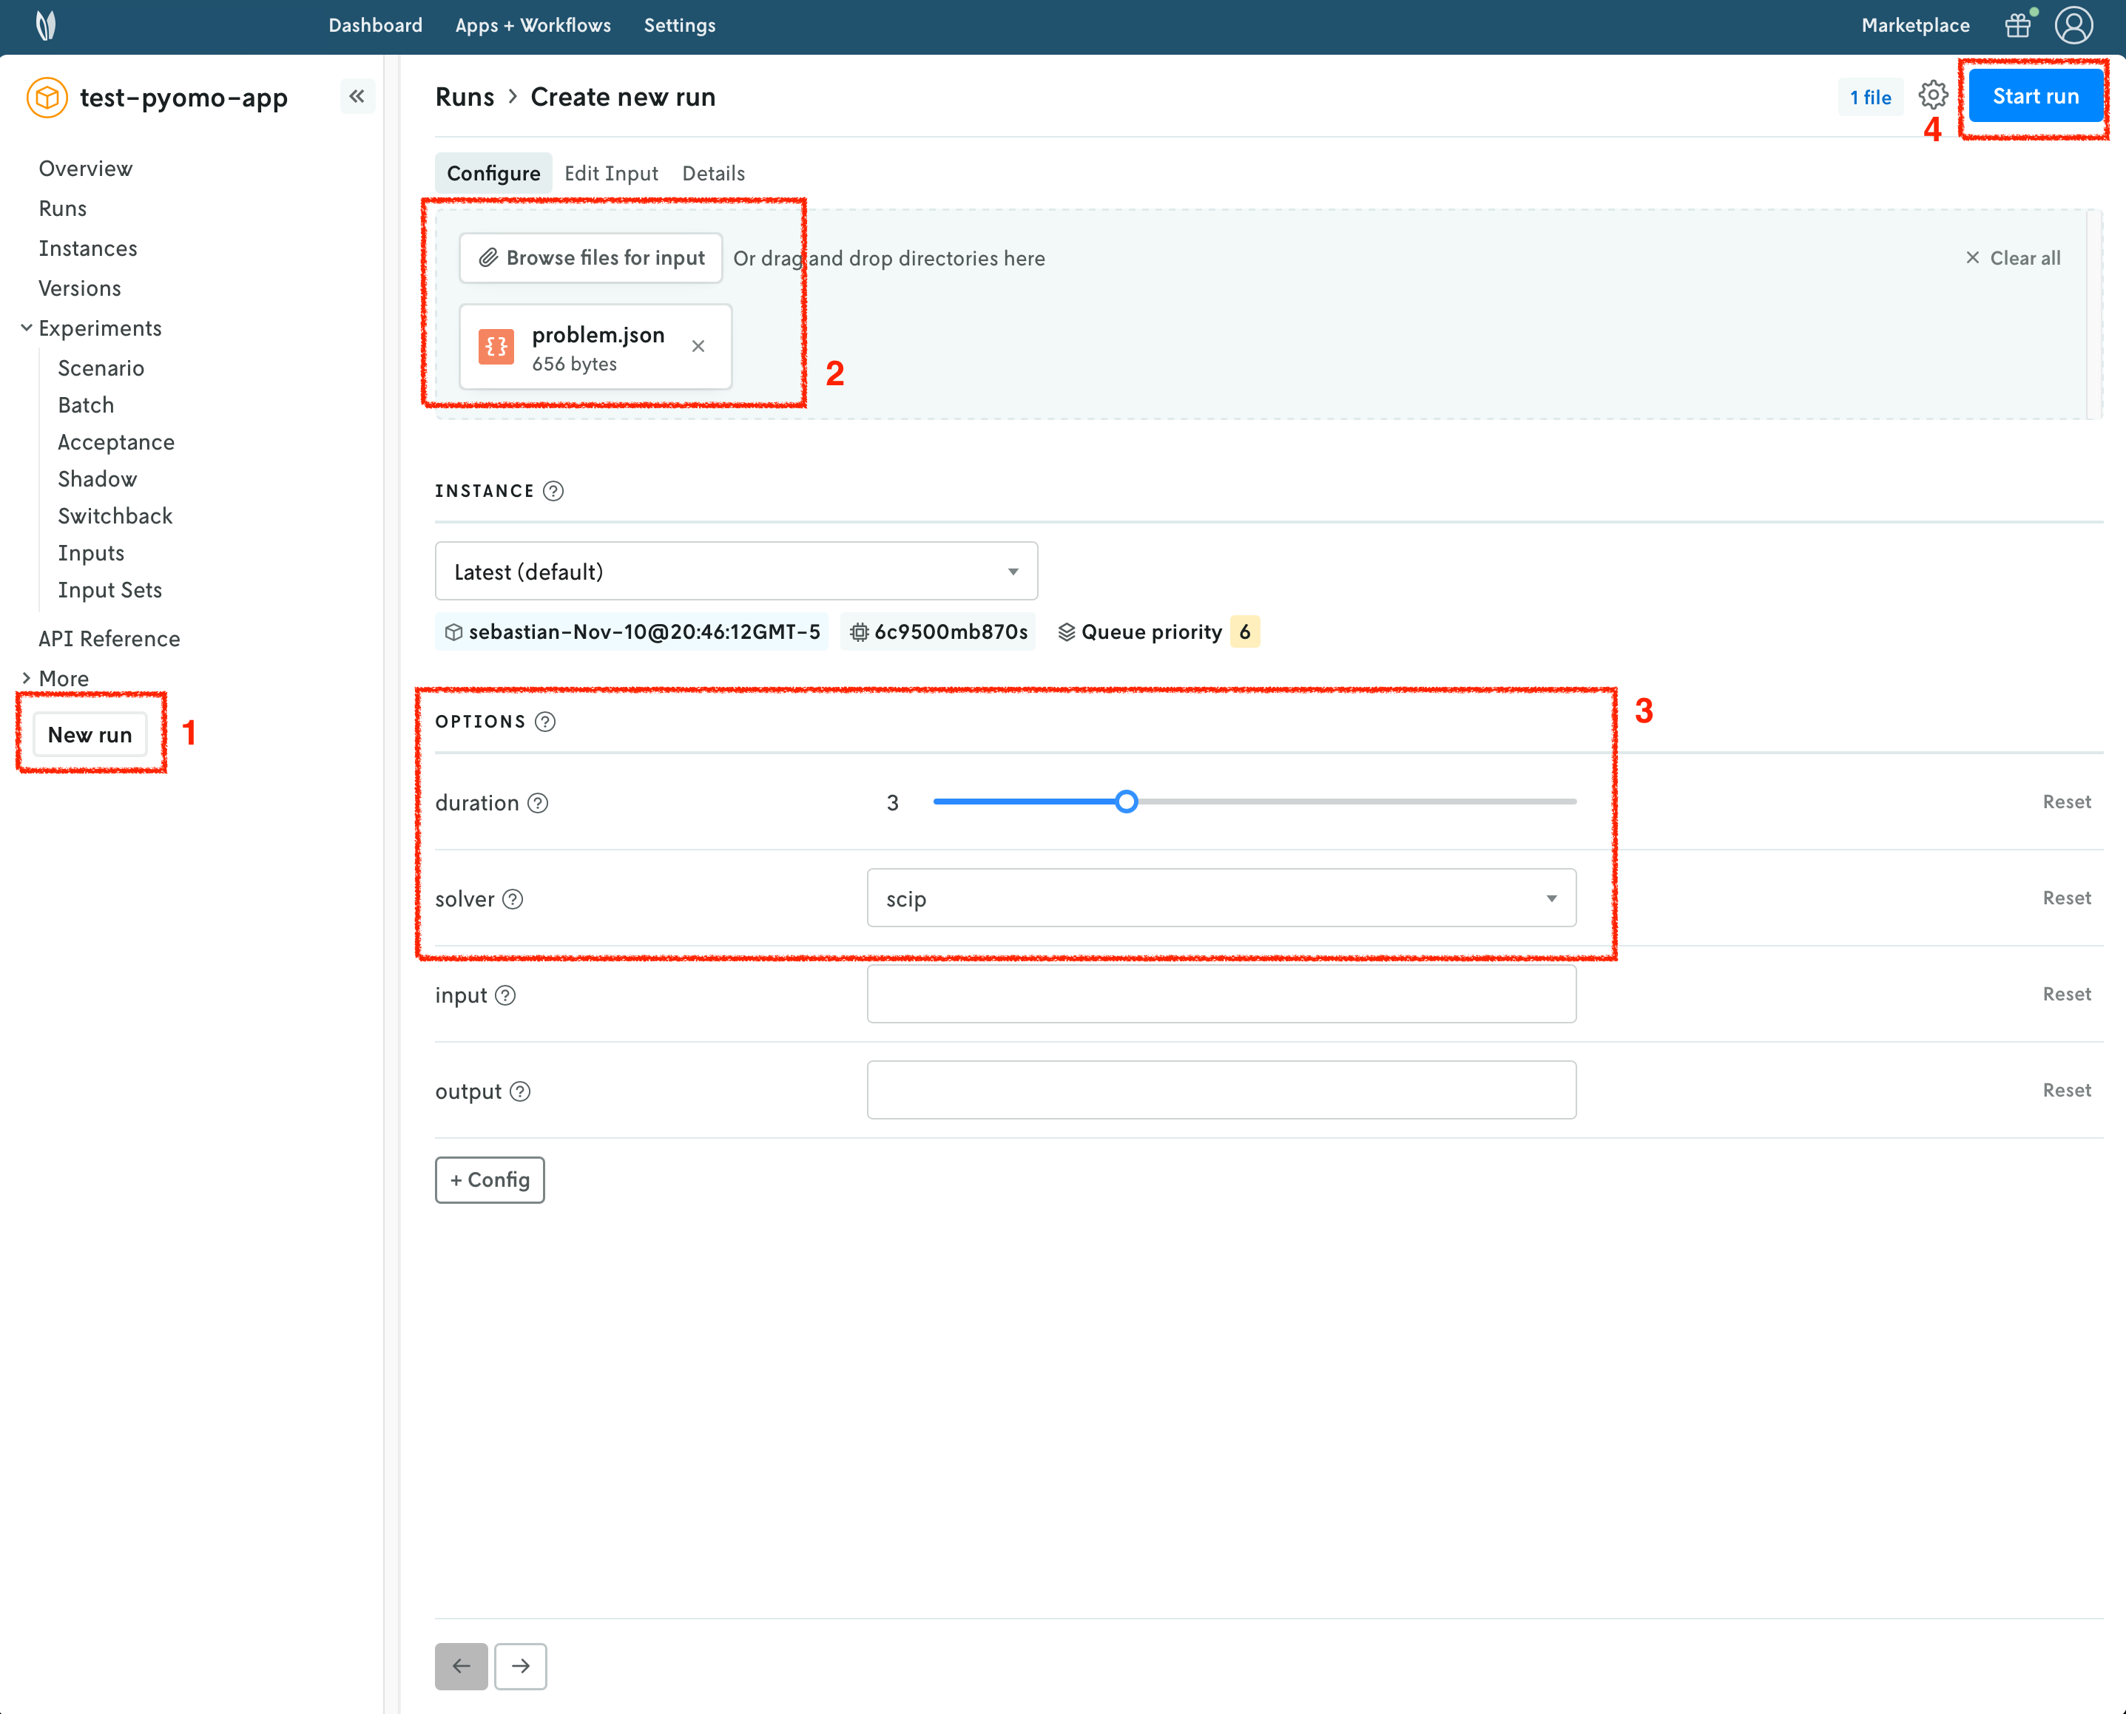This screenshot has width=2126, height=1714.
Task: Go to next step with right arrow
Action: pyautogui.click(x=520, y=1666)
